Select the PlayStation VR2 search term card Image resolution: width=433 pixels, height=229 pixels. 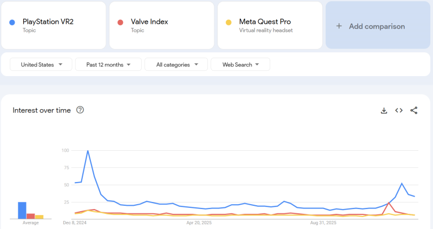(x=53, y=25)
